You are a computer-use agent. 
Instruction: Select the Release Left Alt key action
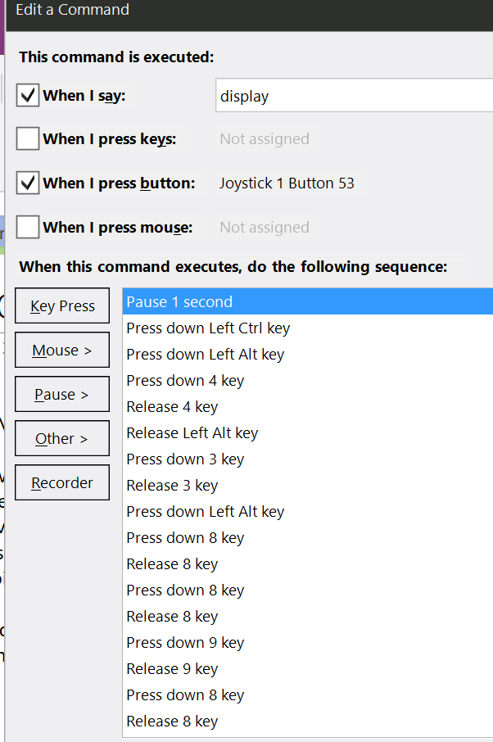[308, 432]
